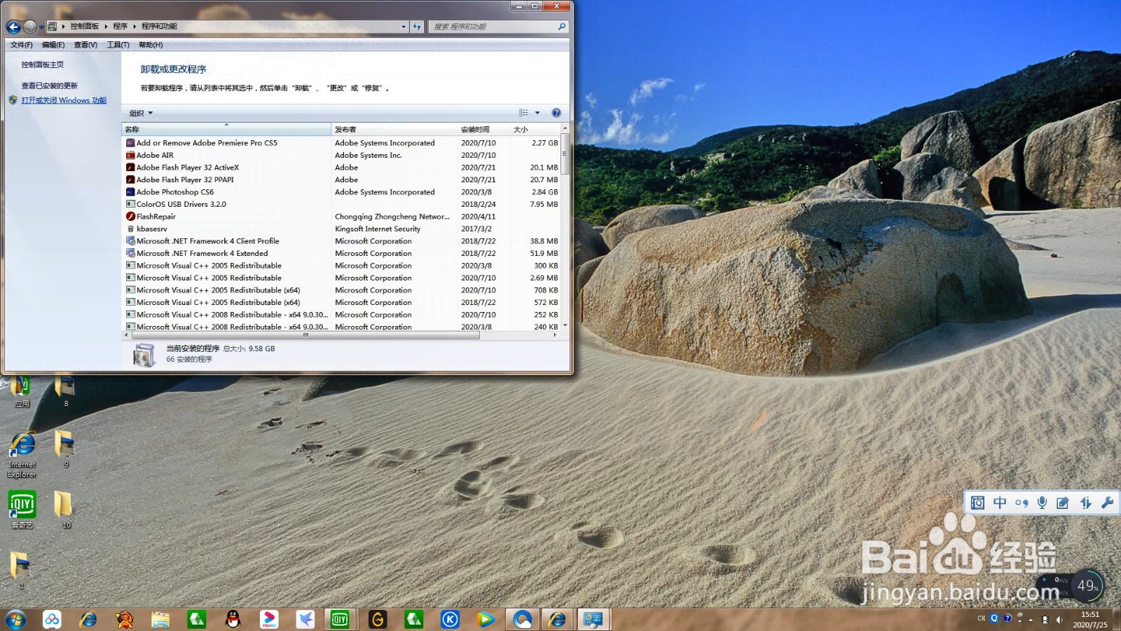1121x631 pixels.
Task: Click the volume speaker tray icon
Action: (1059, 619)
